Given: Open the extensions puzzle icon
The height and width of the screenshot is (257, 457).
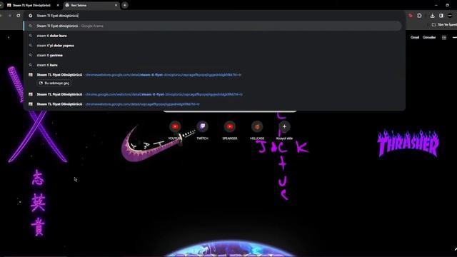Looking at the screenshot, I should tap(419, 16).
